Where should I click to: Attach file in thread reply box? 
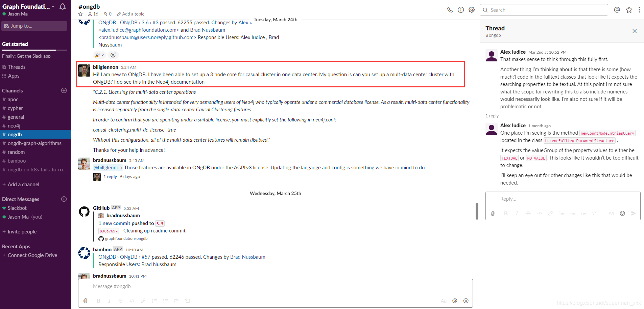(x=493, y=213)
